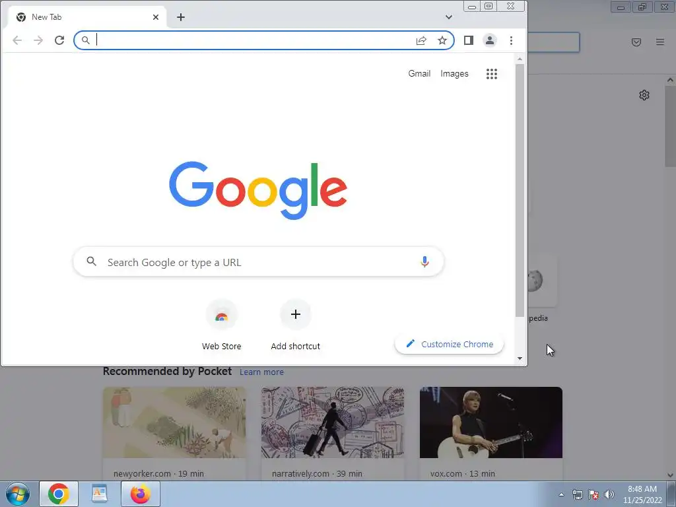Click the network tray icon
This screenshot has width=676, height=507.
point(578,494)
